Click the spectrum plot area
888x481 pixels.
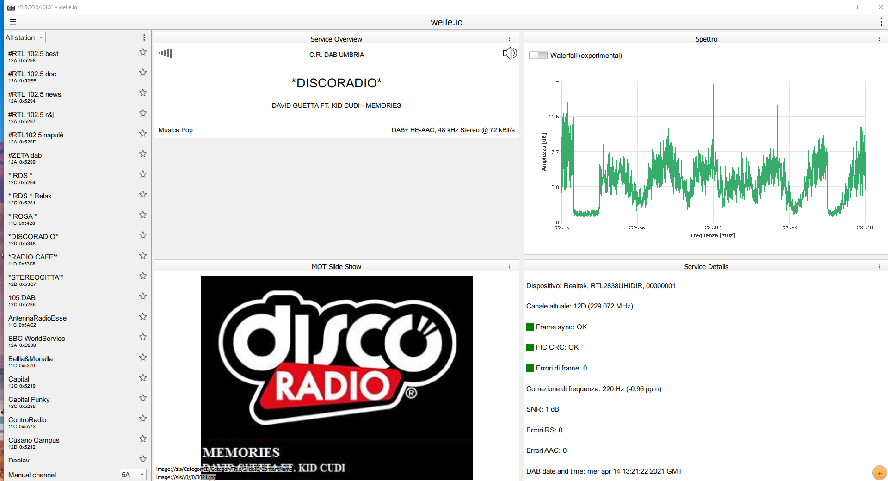(713, 152)
